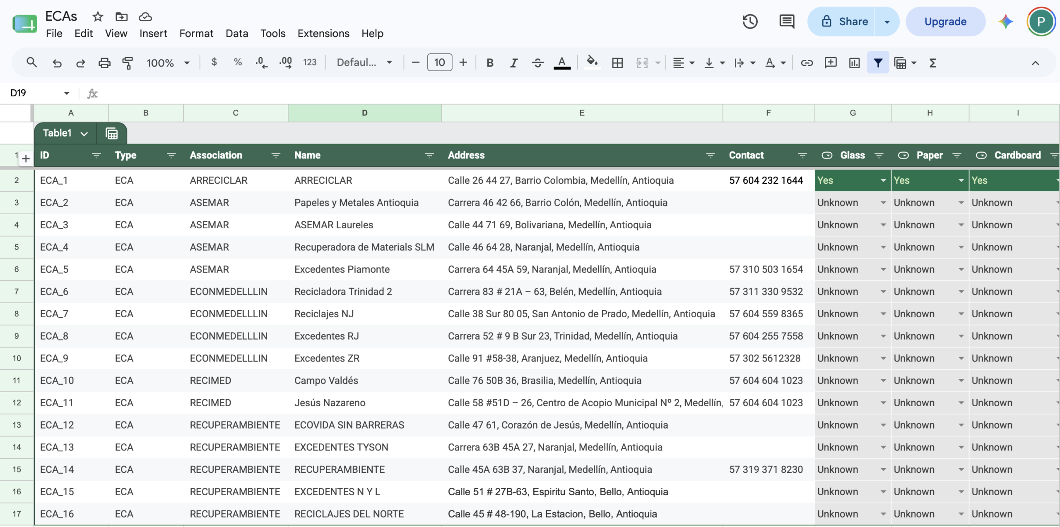The height and width of the screenshot is (527, 1060).
Task: Toggle the filter funnel button
Action: coord(878,63)
